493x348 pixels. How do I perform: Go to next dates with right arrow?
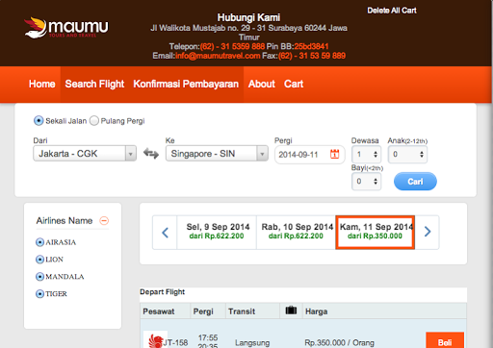pos(428,232)
